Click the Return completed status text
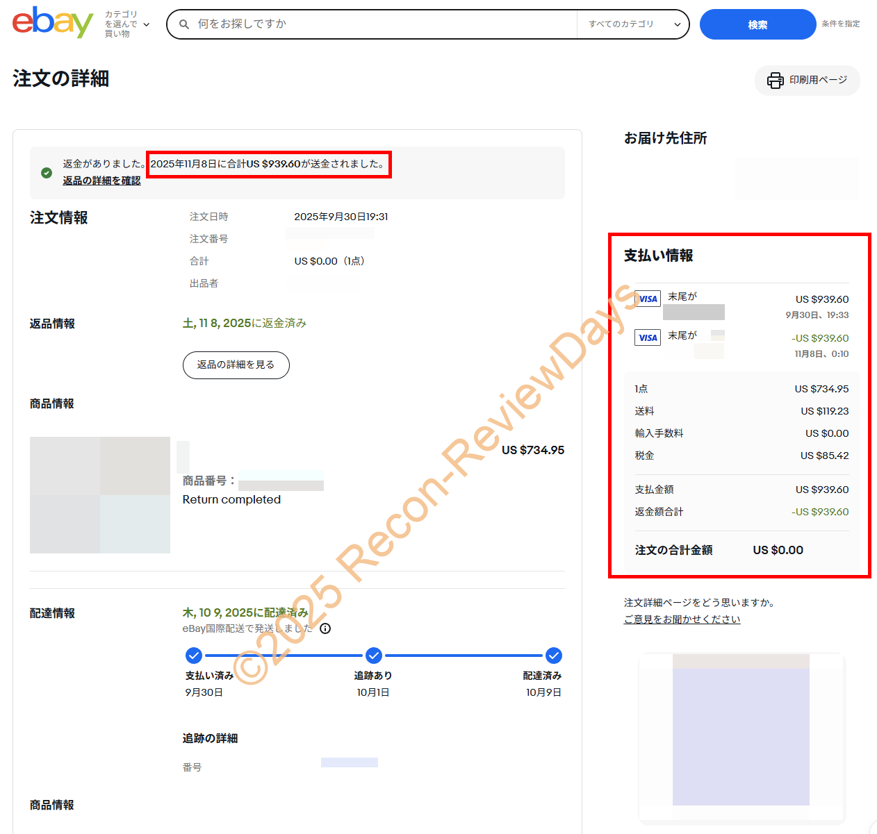 coord(231,499)
